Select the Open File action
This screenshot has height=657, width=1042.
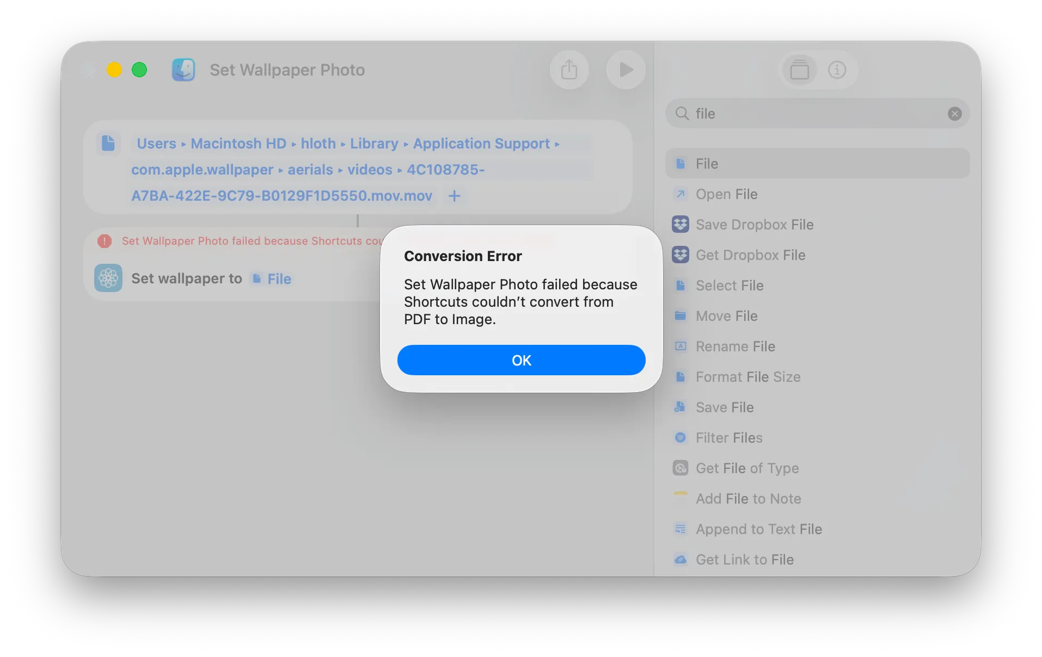tap(817, 194)
